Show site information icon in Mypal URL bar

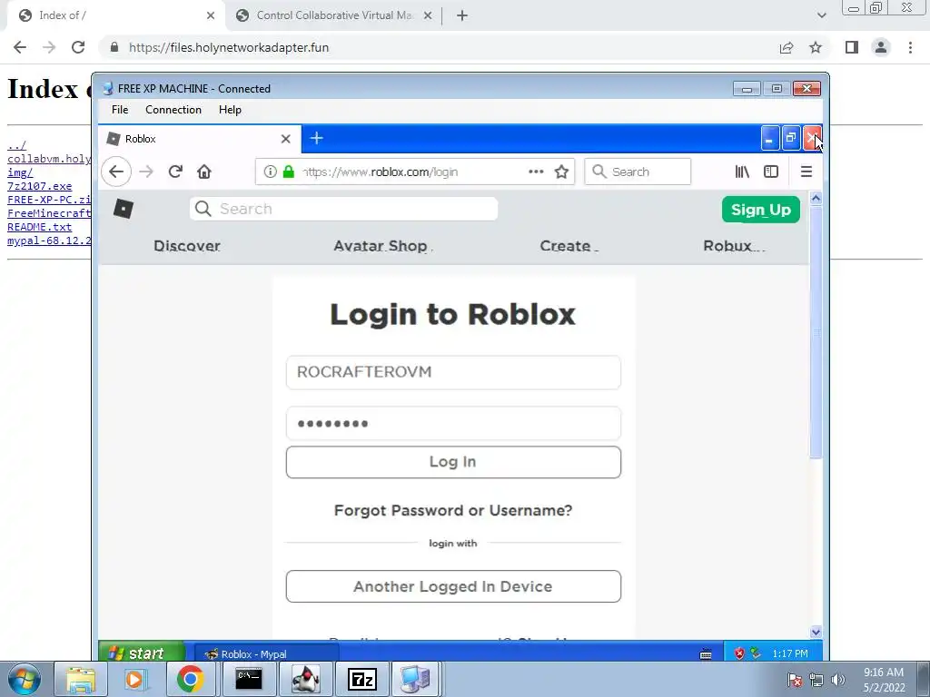click(x=271, y=172)
